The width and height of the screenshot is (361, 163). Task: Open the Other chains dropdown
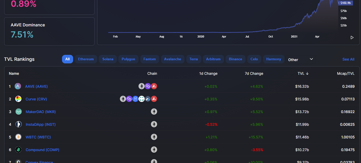point(300,60)
